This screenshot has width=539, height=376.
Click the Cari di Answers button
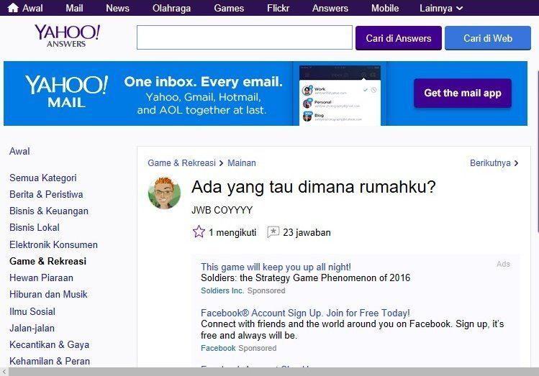click(x=399, y=38)
